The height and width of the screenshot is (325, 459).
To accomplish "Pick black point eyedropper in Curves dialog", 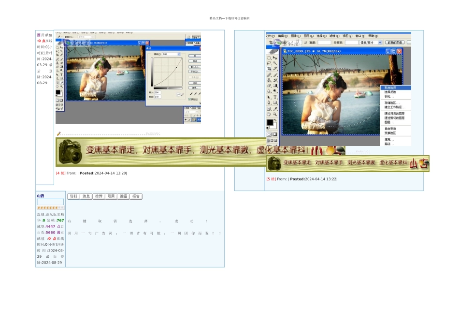I will 191,94.
